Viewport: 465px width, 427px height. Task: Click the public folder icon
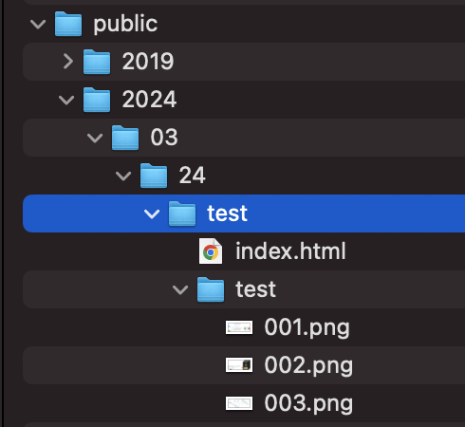(x=68, y=24)
